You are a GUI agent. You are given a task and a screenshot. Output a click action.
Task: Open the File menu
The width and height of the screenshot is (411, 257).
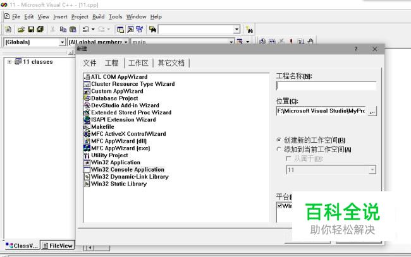pyautogui.click(x=16, y=17)
